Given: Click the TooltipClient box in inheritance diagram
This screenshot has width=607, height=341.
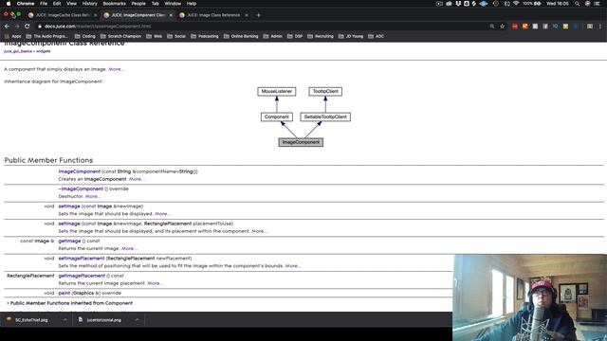Looking at the screenshot, I should click(325, 92).
